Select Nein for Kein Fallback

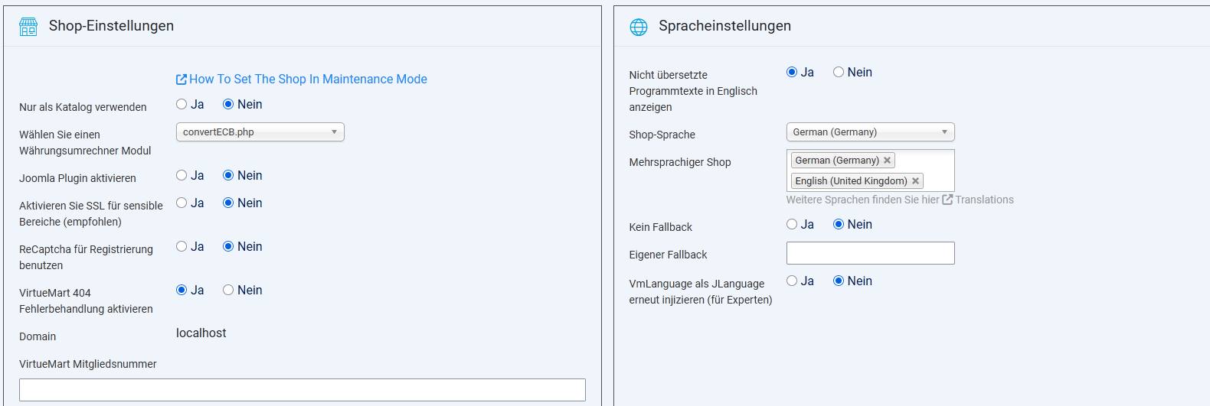(839, 225)
